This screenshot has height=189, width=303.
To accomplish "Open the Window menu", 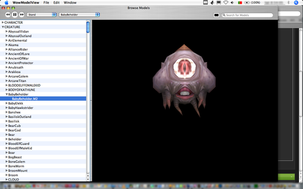I will click(x=70, y=3).
